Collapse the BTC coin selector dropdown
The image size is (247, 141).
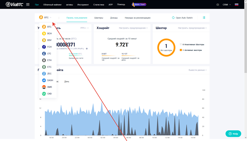tap(45, 18)
